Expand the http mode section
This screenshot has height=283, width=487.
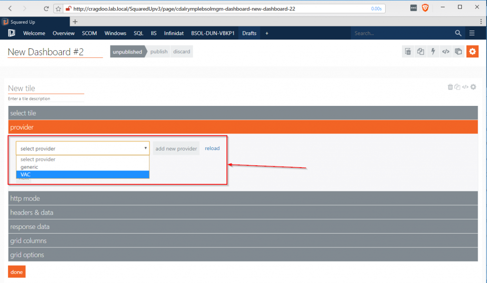243,198
